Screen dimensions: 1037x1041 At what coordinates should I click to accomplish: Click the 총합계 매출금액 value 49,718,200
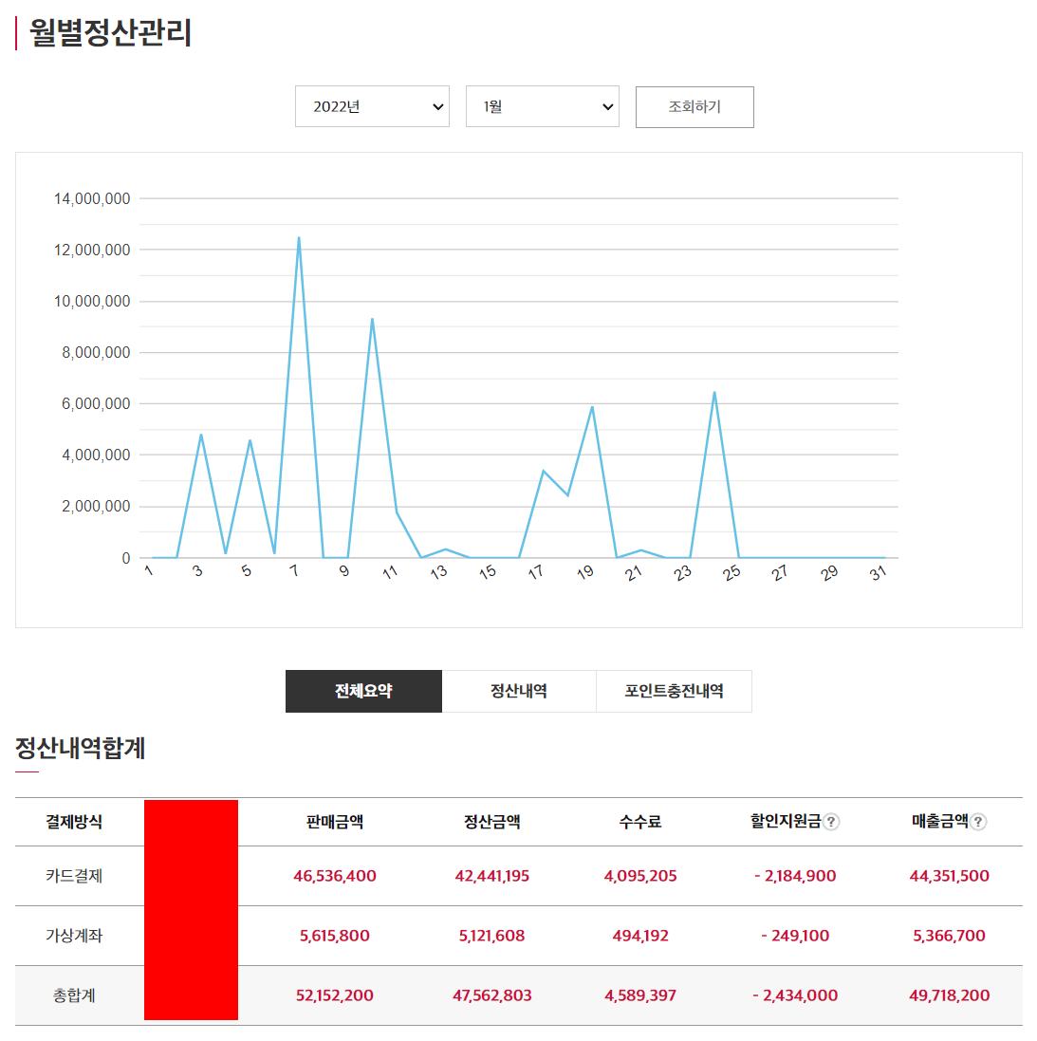(x=949, y=995)
